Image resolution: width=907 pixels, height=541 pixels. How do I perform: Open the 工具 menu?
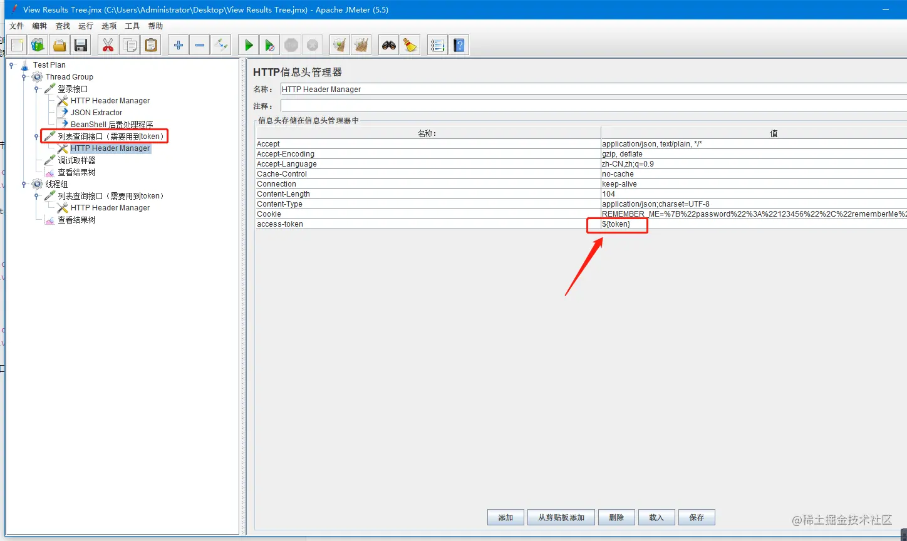[132, 26]
